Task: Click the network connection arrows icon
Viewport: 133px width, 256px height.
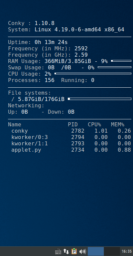Action: point(66,251)
